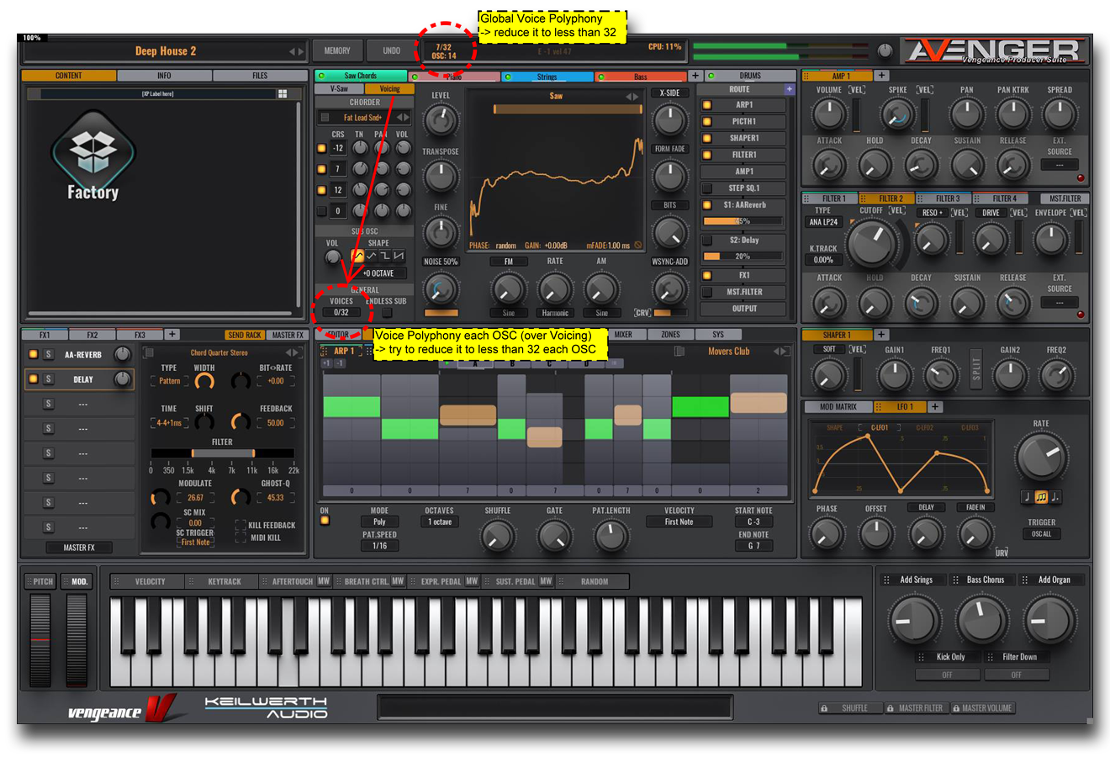This screenshot has width=1110, height=757.
Task: Enable the S2: Delay send checkbox
Action: [x=707, y=241]
